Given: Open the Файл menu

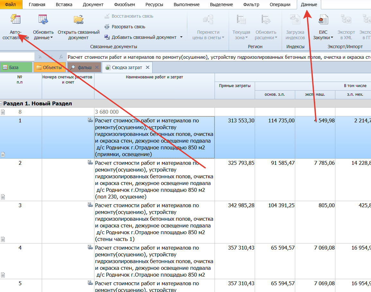Looking at the screenshot, I should 11,4.
